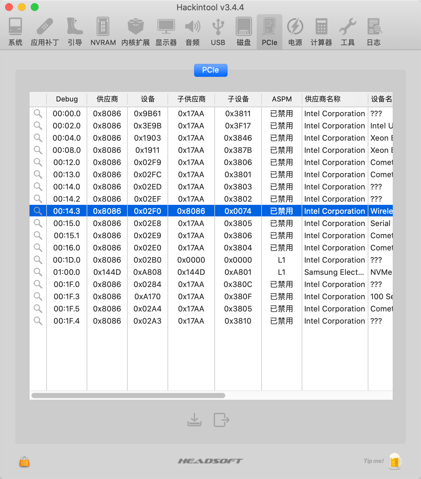Click the orange lock icon

pos(24,461)
